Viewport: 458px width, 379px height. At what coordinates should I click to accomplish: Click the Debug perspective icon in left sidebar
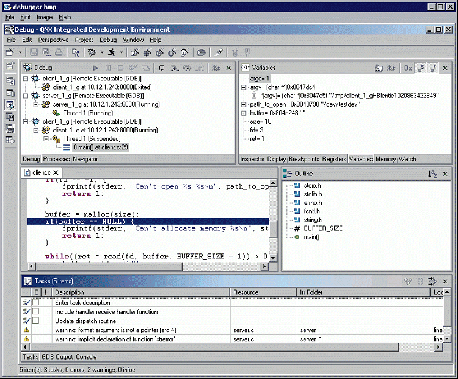[x=10, y=105]
